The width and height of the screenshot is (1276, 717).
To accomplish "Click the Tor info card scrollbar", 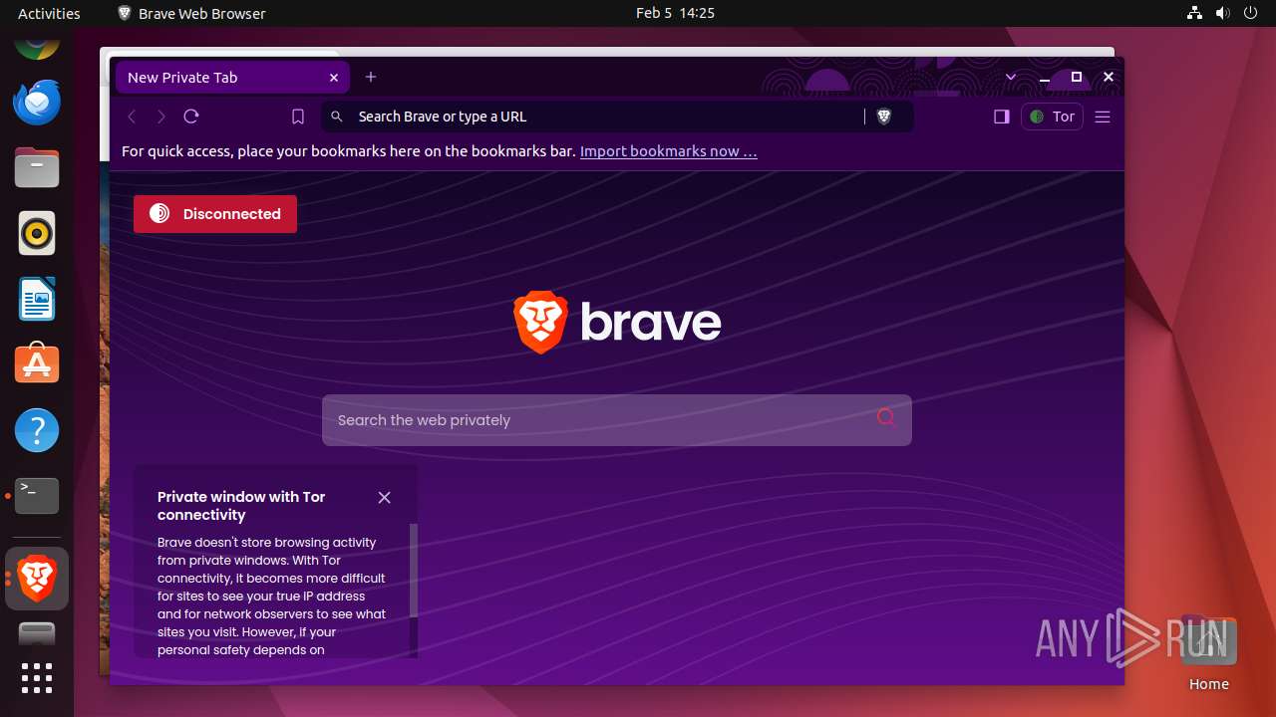I will point(414,572).
